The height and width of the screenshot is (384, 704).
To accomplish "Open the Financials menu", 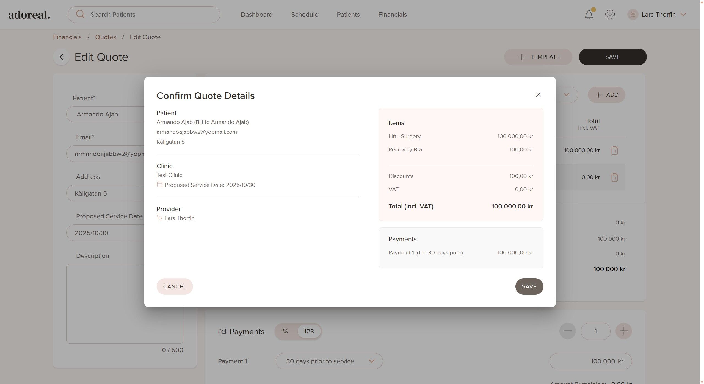I will pyautogui.click(x=392, y=15).
